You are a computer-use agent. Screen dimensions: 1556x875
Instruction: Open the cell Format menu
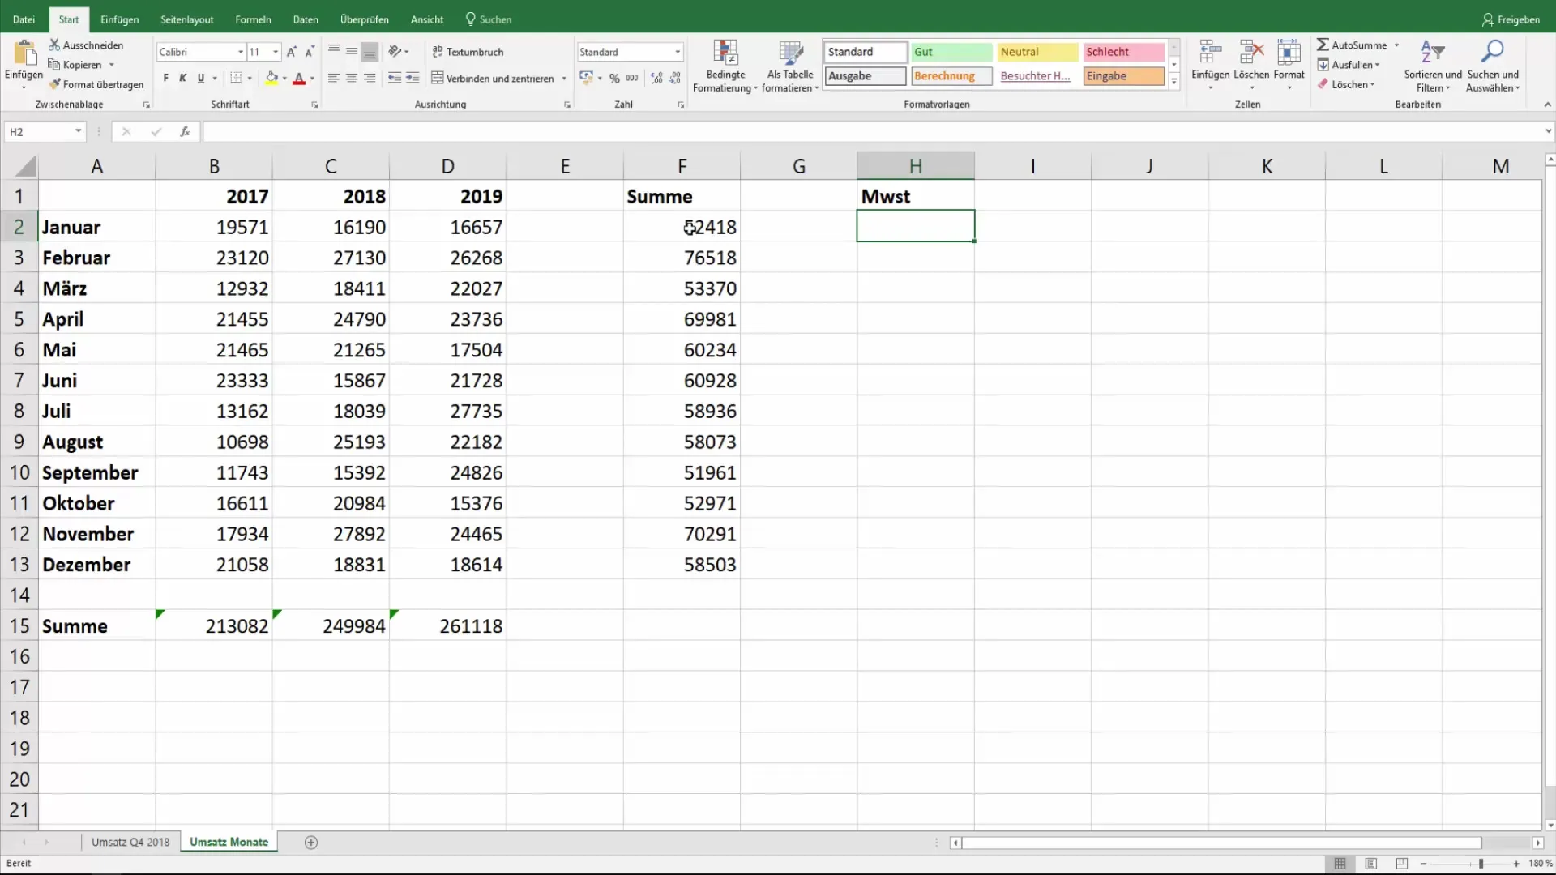click(1289, 66)
